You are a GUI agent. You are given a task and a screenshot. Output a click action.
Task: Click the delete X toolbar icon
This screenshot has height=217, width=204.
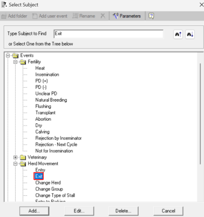(x=103, y=16)
